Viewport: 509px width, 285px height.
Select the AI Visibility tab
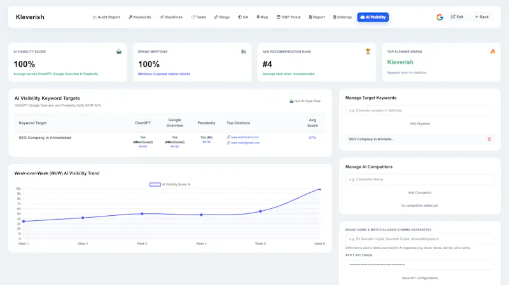pyautogui.click(x=373, y=17)
